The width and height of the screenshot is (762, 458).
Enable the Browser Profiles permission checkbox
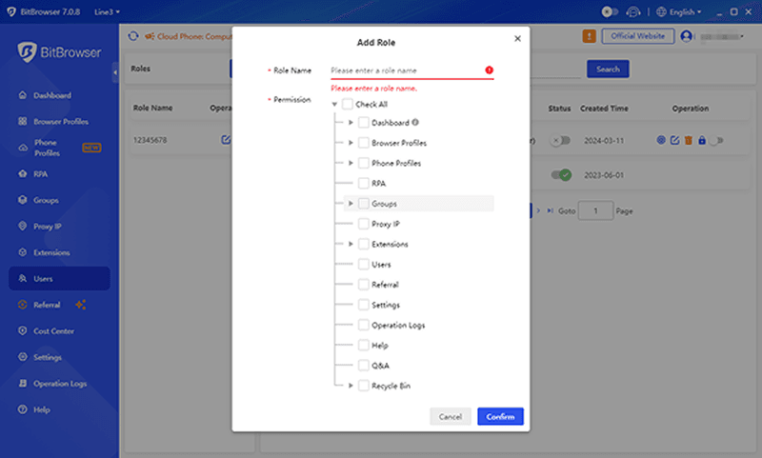(x=364, y=143)
